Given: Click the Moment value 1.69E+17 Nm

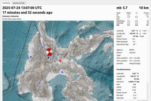Looking at the screenshot, I should [134, 82].
